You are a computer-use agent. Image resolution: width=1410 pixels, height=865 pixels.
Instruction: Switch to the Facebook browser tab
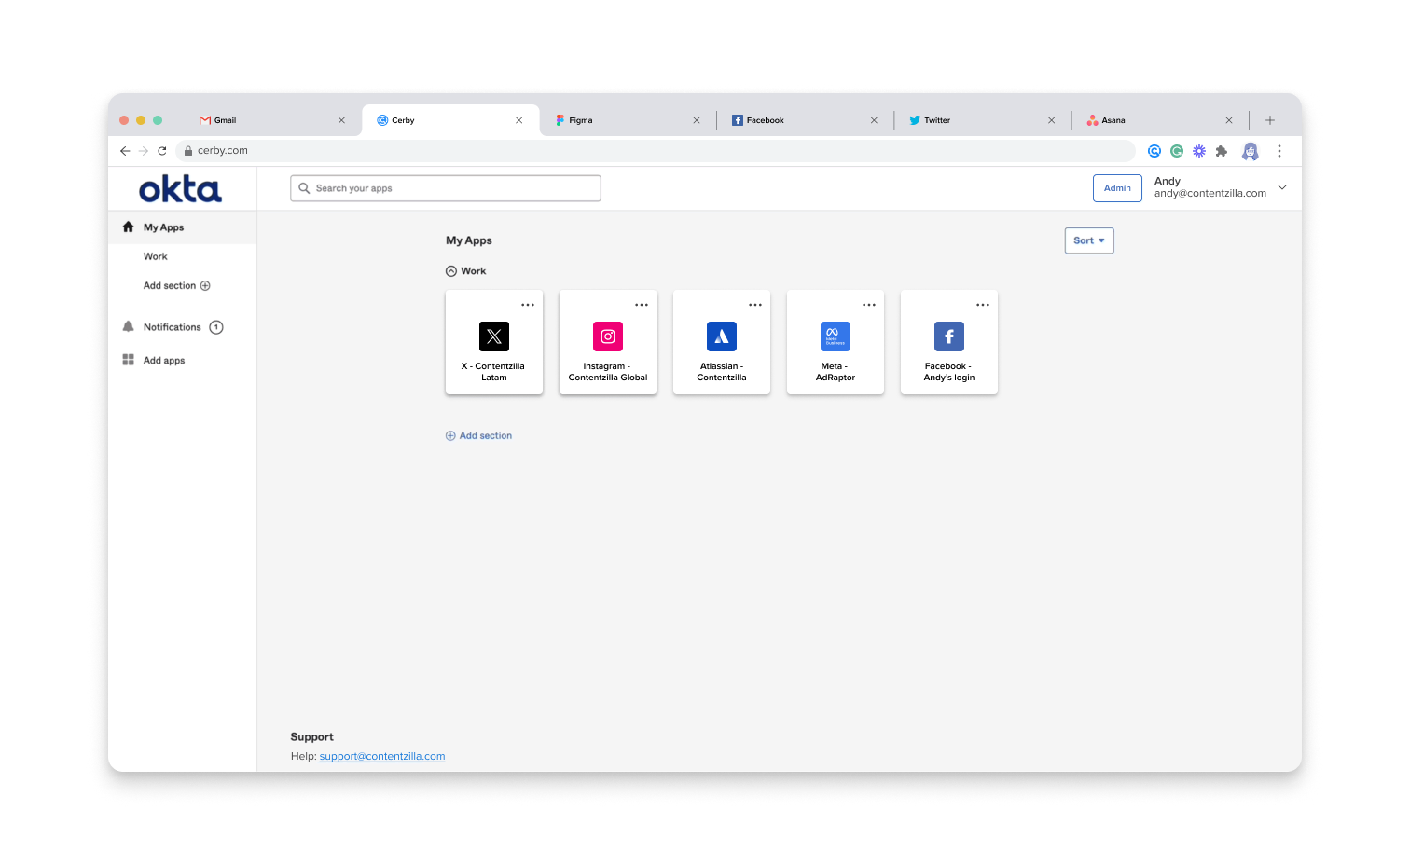(805, 120)
